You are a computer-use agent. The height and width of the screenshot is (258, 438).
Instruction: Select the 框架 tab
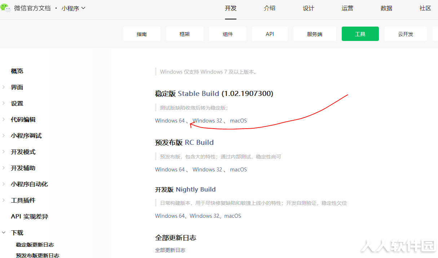point(185,34)
